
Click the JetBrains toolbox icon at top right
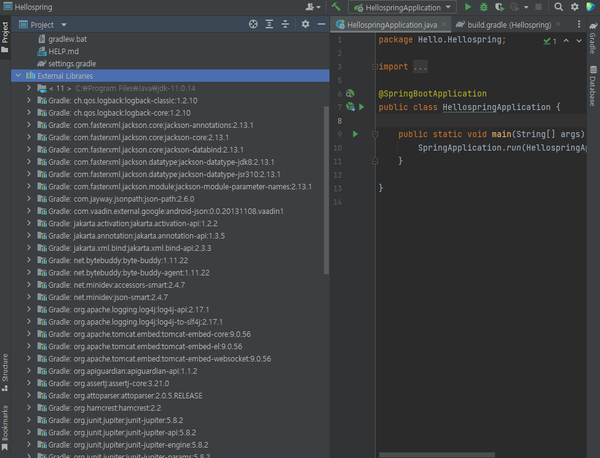(x=591, y=7)
